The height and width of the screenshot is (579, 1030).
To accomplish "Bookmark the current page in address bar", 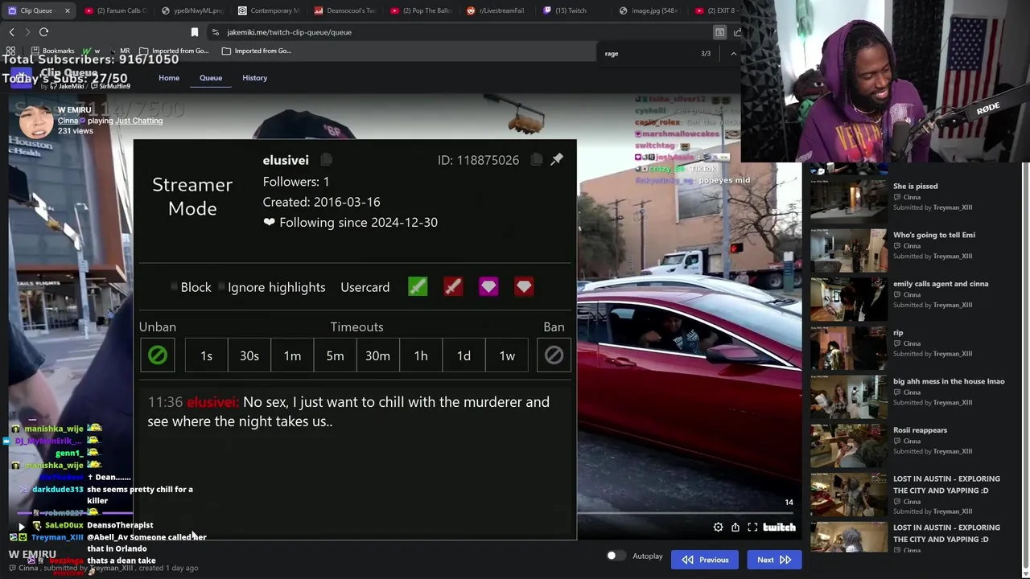I will [194, 32].
